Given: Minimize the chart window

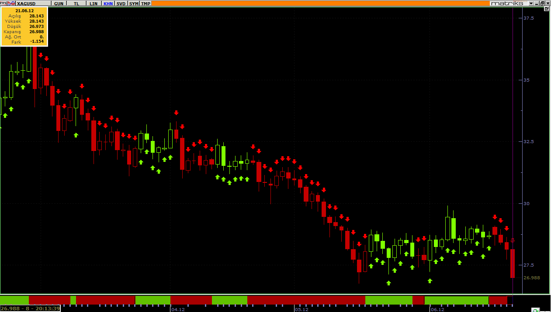Looking at the screenshot, I should point(537,3).
